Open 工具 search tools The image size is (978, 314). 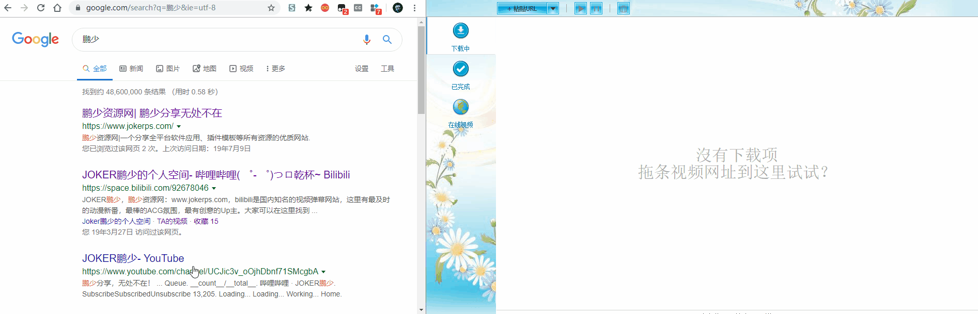click(x=387, y=69)
